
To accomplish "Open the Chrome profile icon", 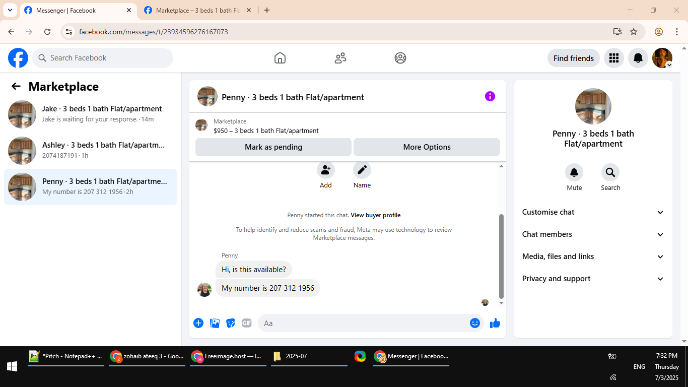I will click(659, 32).
